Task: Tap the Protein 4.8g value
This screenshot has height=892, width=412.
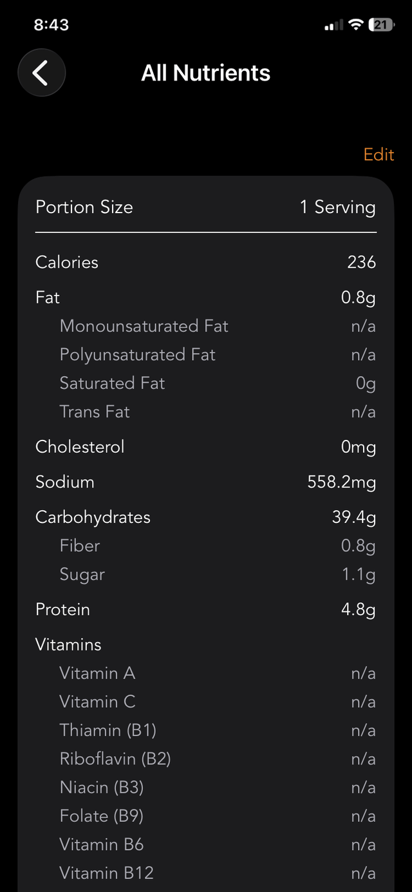Action: click(358, 609)
